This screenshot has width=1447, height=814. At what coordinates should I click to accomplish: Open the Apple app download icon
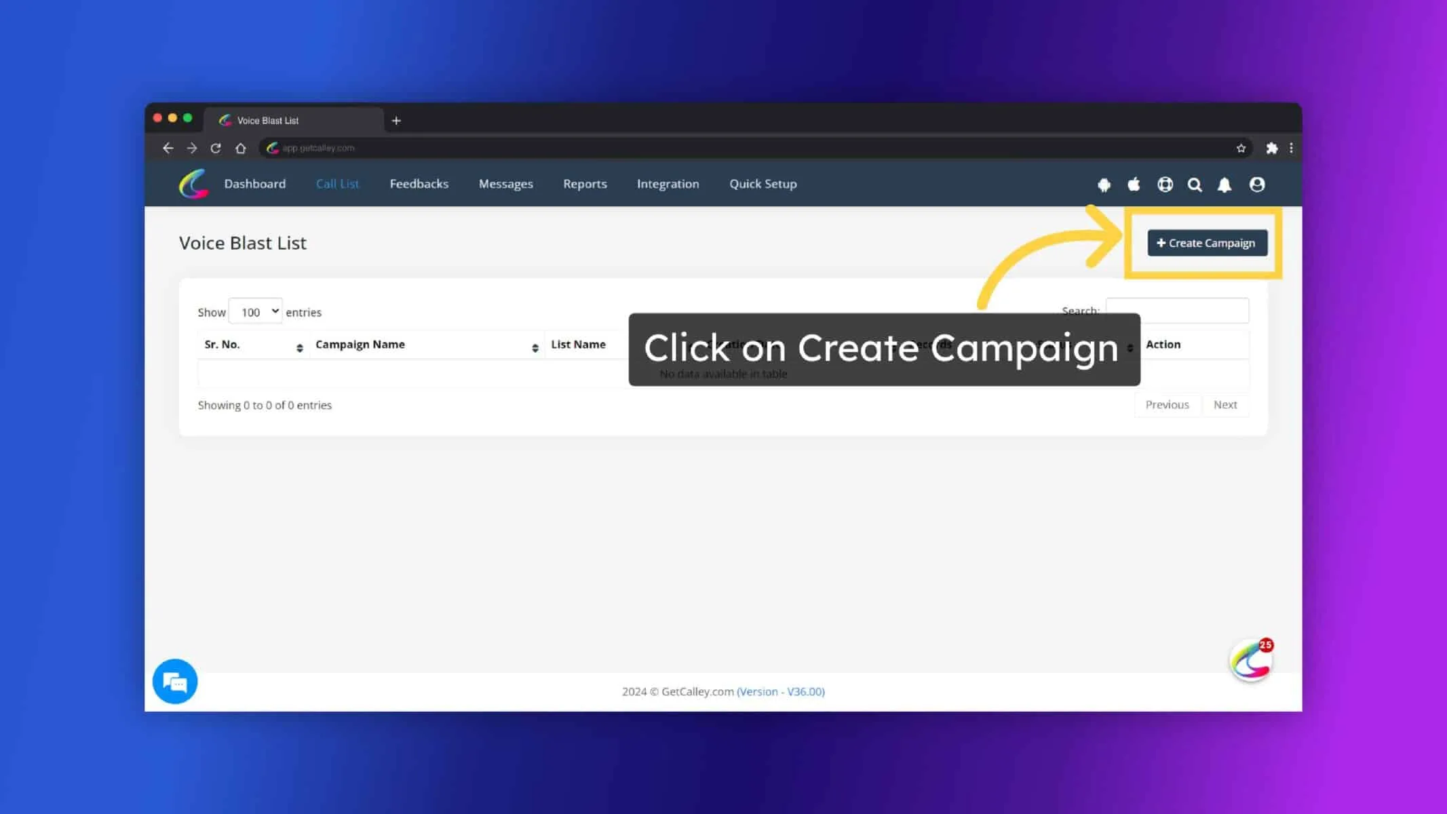(1134, 184)
